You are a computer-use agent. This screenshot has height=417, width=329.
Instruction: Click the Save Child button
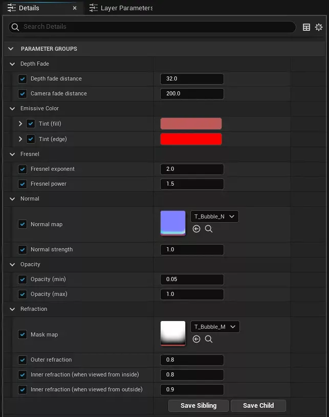pos(258,406)
